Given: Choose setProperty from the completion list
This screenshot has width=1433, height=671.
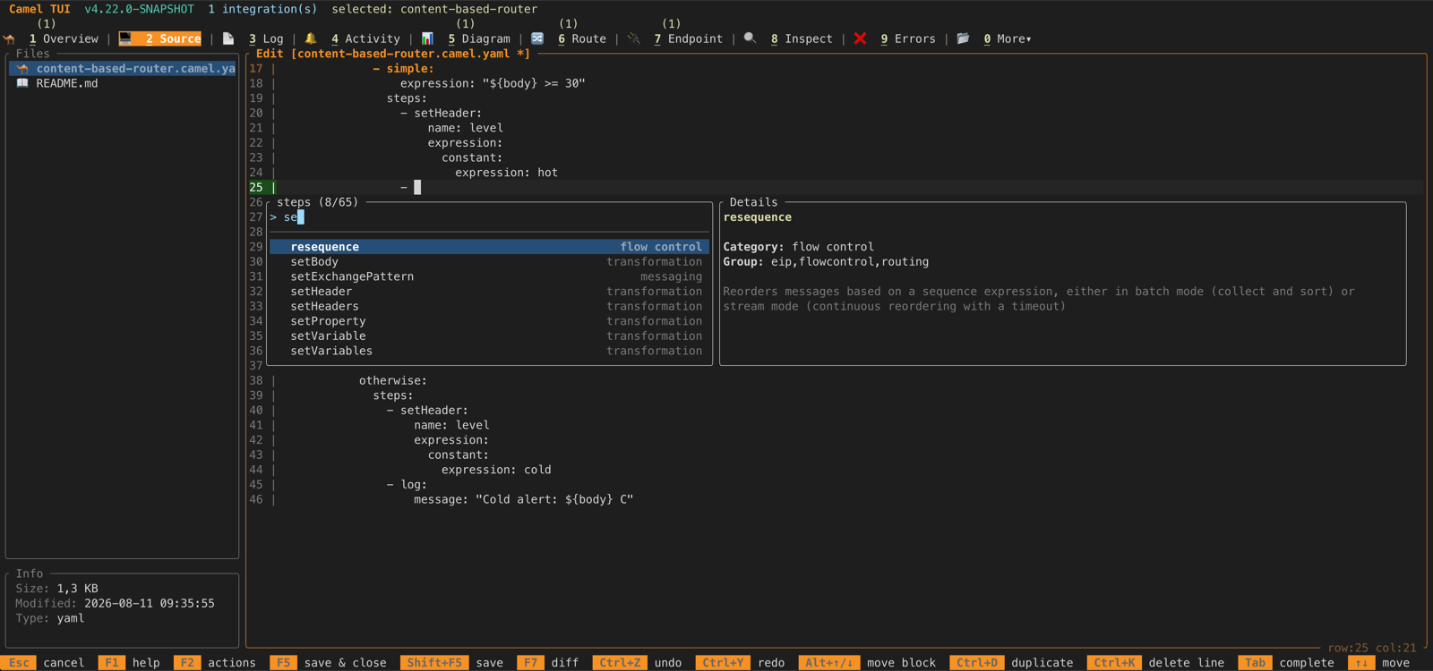Looking at the screenshot, I should (x=490, y=321).
